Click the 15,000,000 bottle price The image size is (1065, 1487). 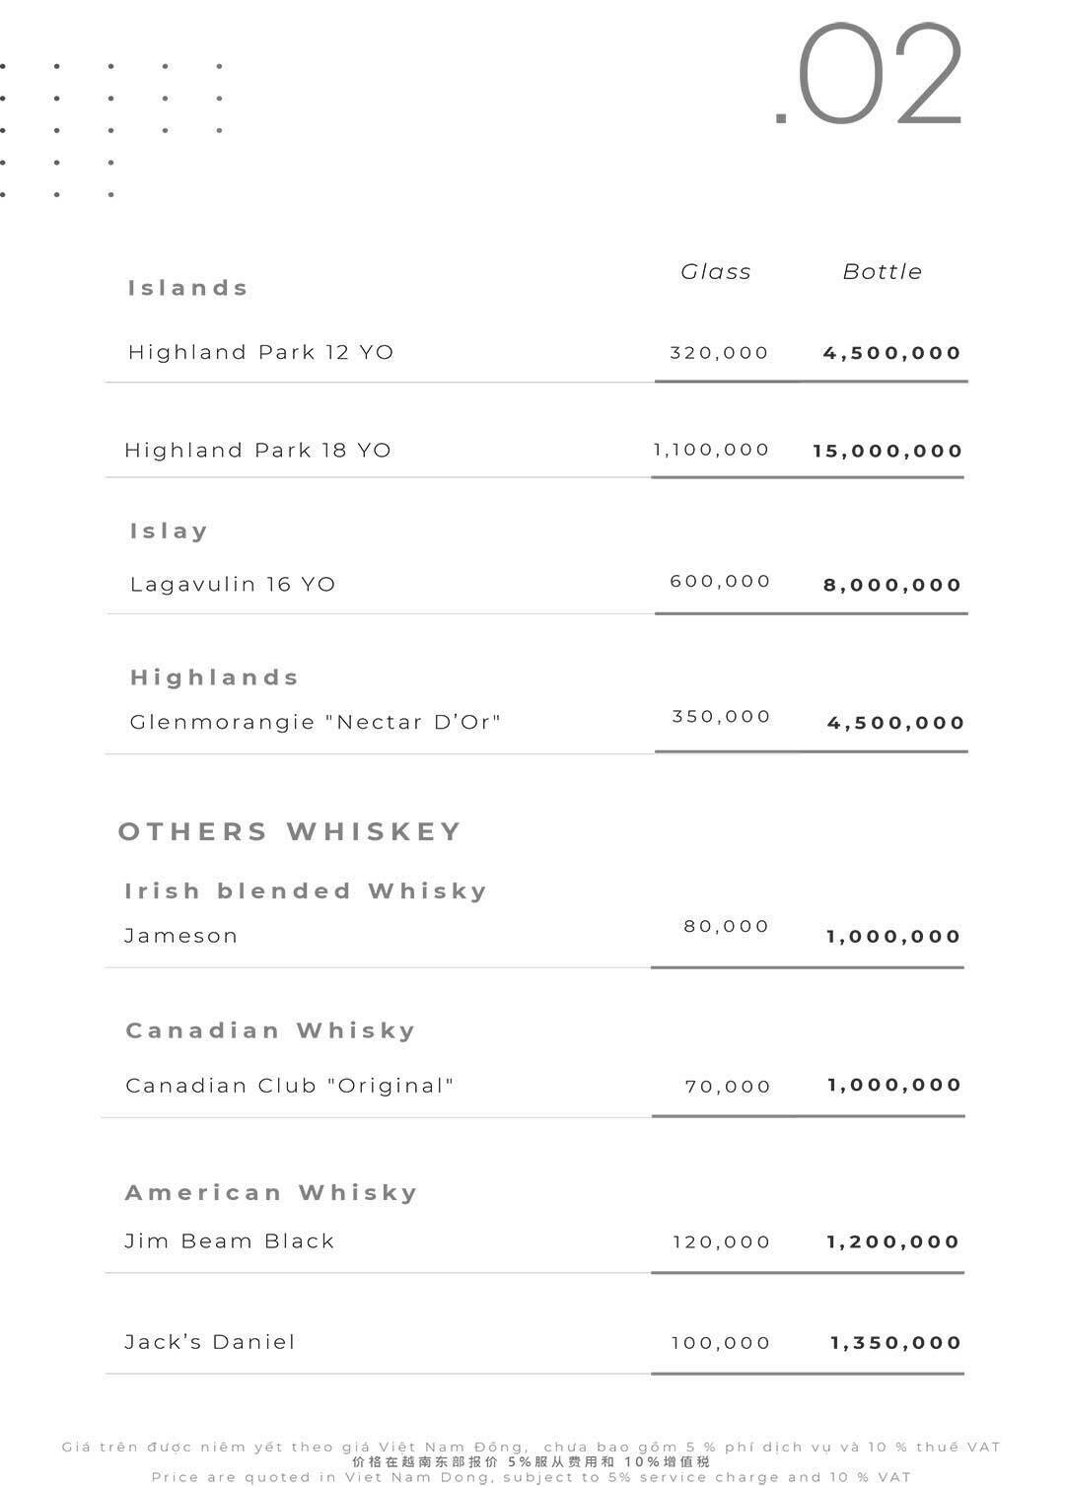(x=887, y=451)
